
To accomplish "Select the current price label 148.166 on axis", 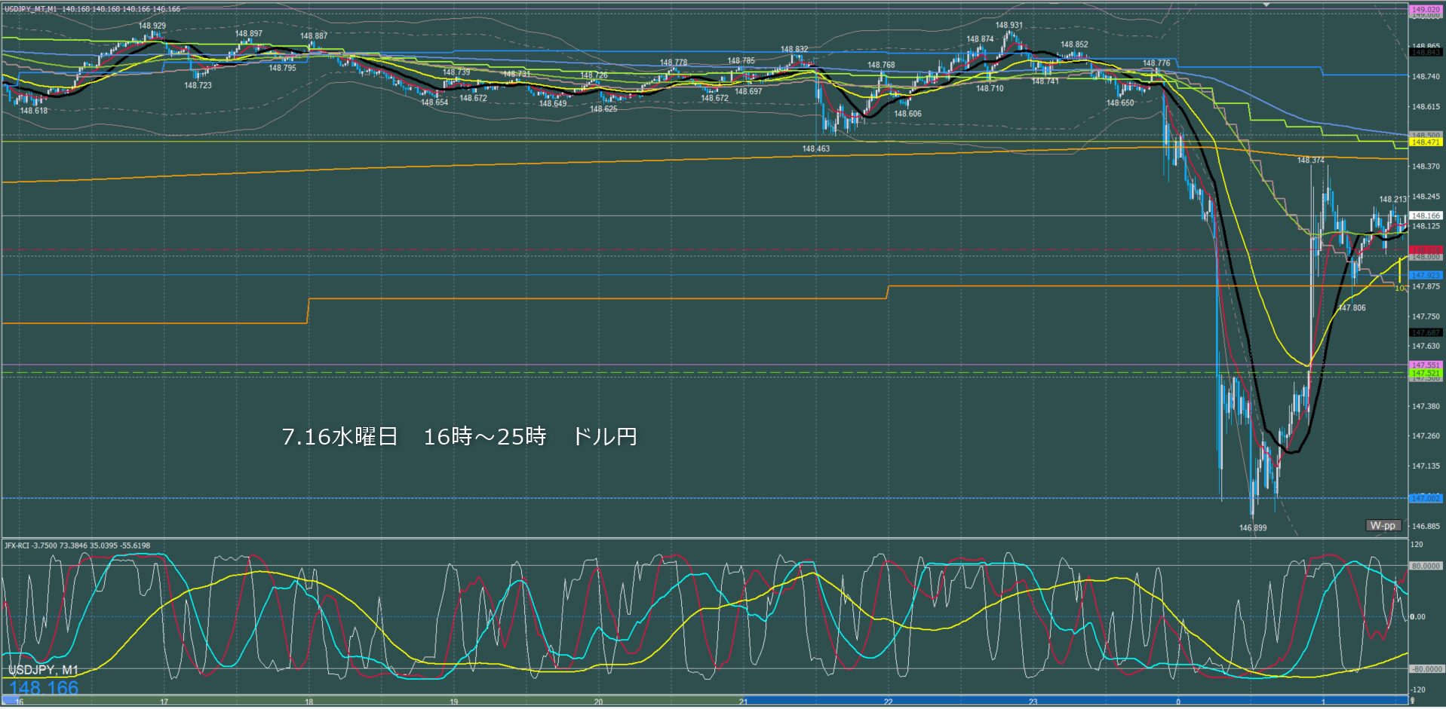I will [1426, 215].
